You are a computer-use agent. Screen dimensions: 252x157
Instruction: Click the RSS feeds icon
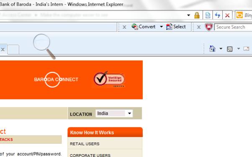coord(230,49)
